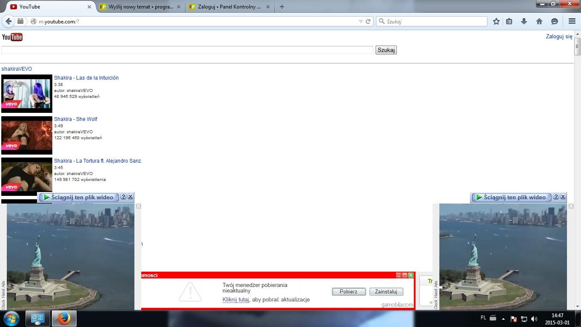The image size is (581, 327).
Task: Click the YouTube logo
Action: (x=12, y=37)
